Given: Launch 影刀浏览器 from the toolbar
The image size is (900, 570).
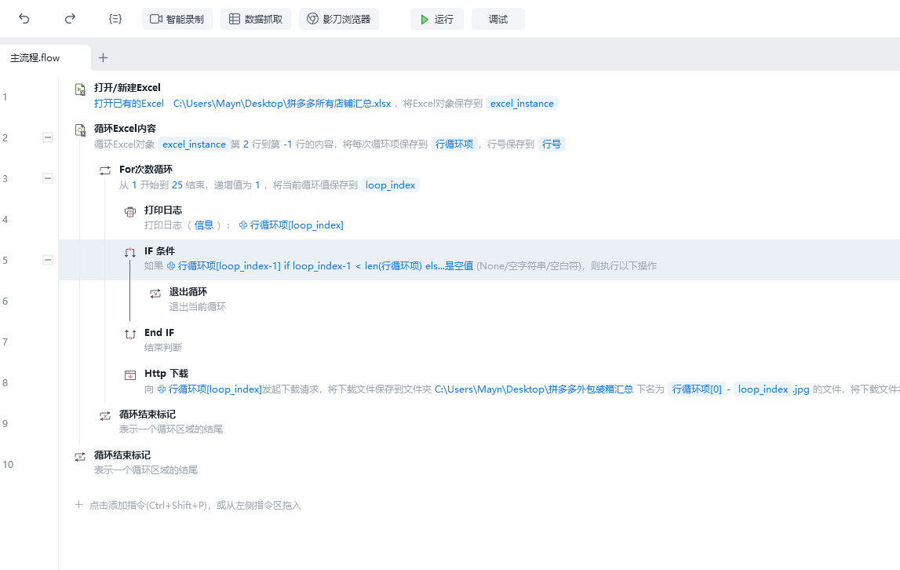Looking at the screenshot, I should (x=339, y=19).
